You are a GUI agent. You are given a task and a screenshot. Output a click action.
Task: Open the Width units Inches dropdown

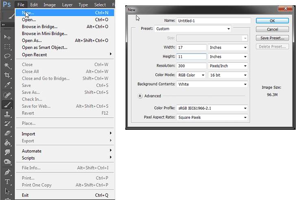click(228, 47)
